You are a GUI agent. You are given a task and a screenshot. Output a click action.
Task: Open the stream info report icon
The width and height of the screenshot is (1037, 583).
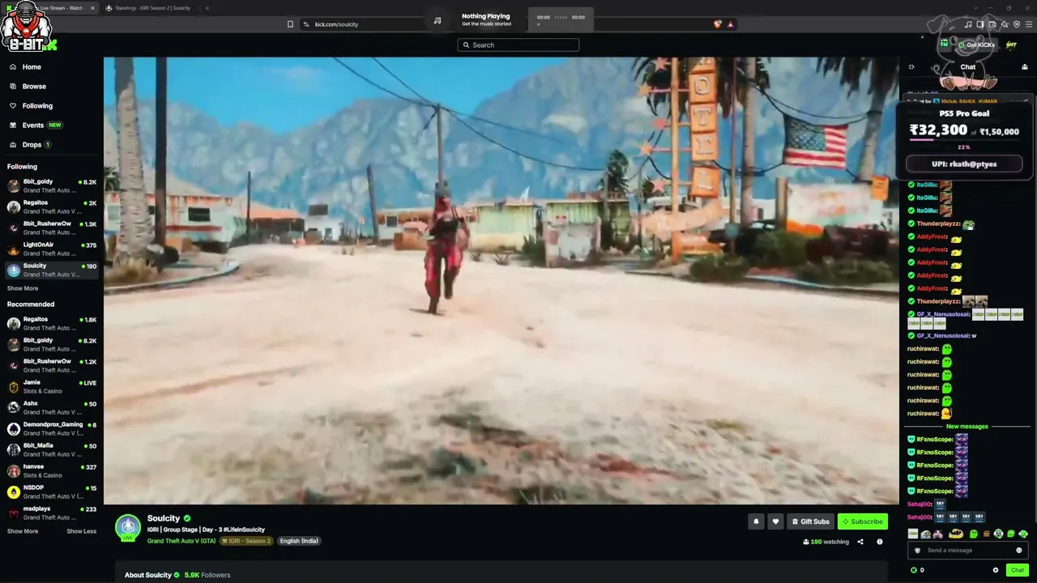(x=880, y=542)
